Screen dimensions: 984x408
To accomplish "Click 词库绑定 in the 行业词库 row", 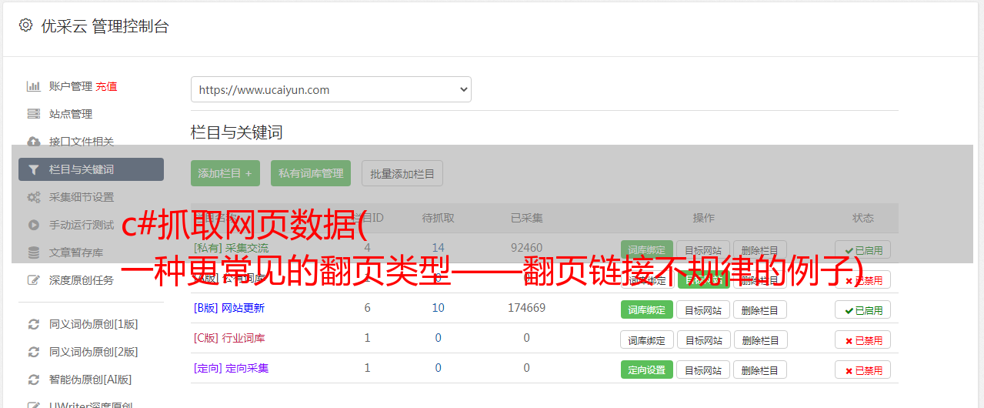I will pyautogui.click(x=647, y=339).
